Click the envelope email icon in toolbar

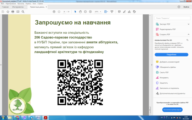tap(18, 12)
